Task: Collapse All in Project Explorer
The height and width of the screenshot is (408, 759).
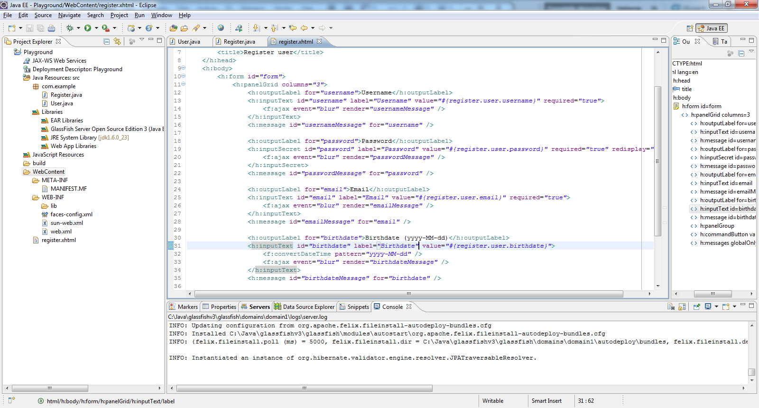Action: (x=107, y=42)
